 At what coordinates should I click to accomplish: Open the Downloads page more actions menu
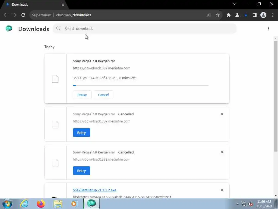coord(269,29)
